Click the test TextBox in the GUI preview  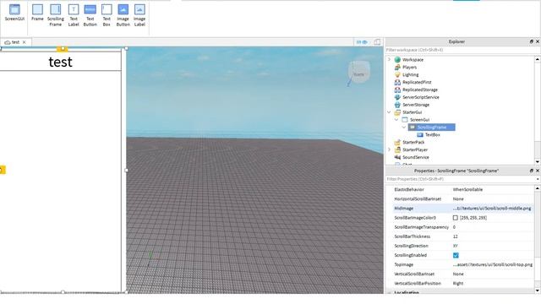point(60,62)
